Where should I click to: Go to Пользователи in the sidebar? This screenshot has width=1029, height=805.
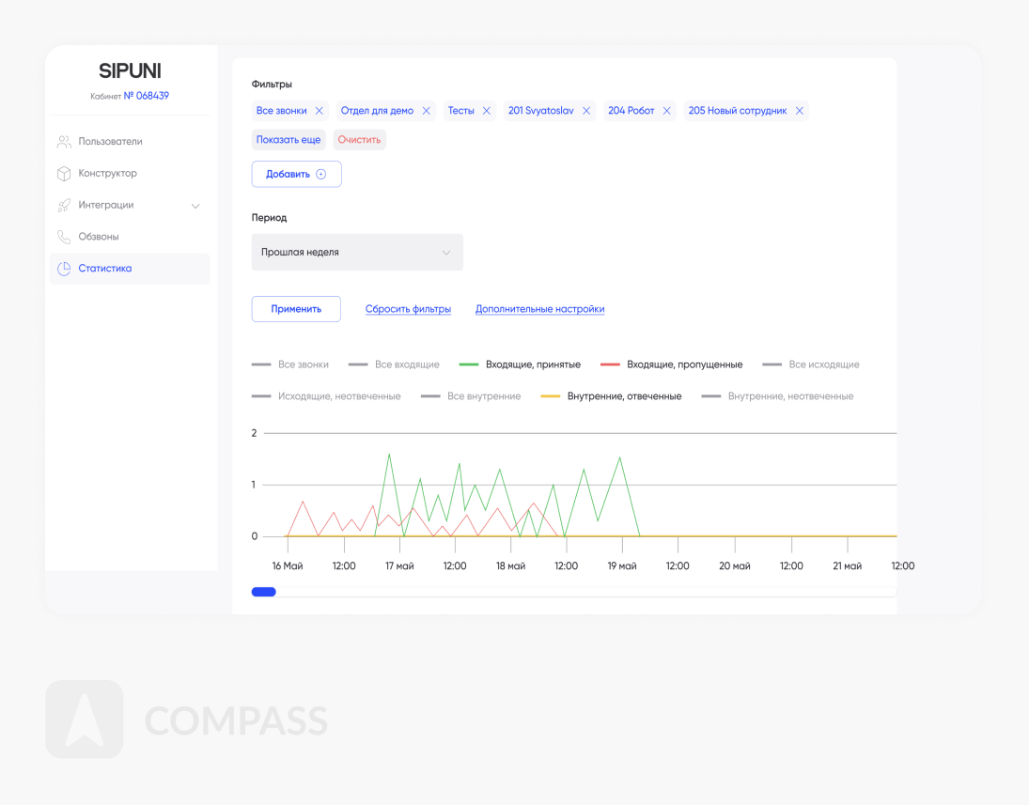(110, 142)
